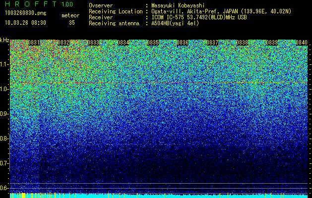312x198 pixels.
Task: Click the 0831 time marker
Action: point(34,43)
